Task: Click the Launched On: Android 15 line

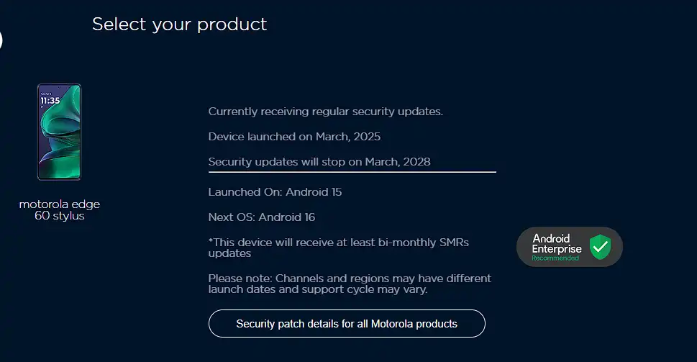Action: coord(275,192)
